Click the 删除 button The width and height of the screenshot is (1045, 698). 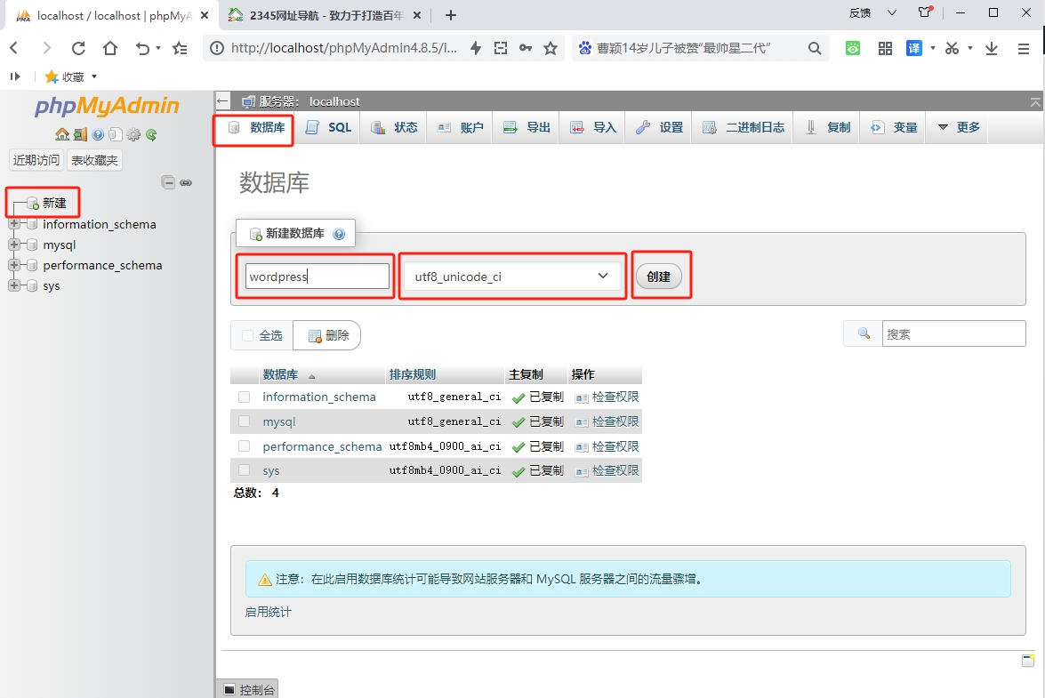pos(328,336)
